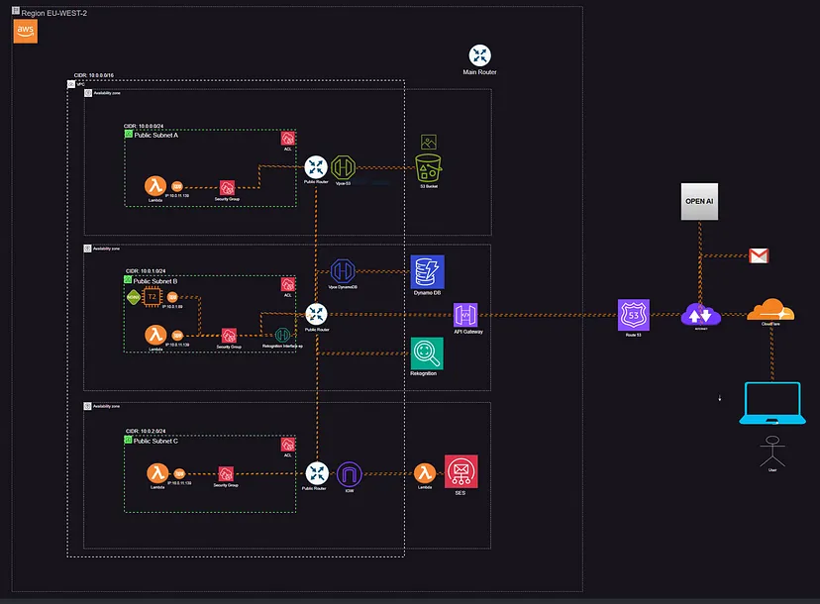Click the blue laptop icon

point(772,403)
